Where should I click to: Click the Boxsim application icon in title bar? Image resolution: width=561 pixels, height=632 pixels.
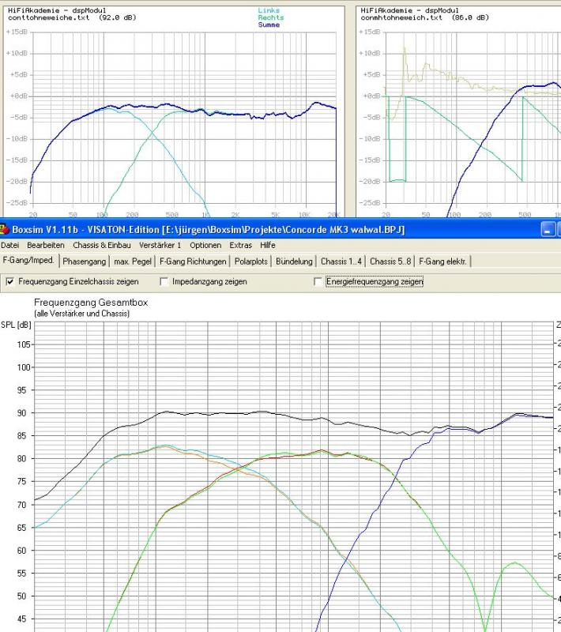point(4,230)
